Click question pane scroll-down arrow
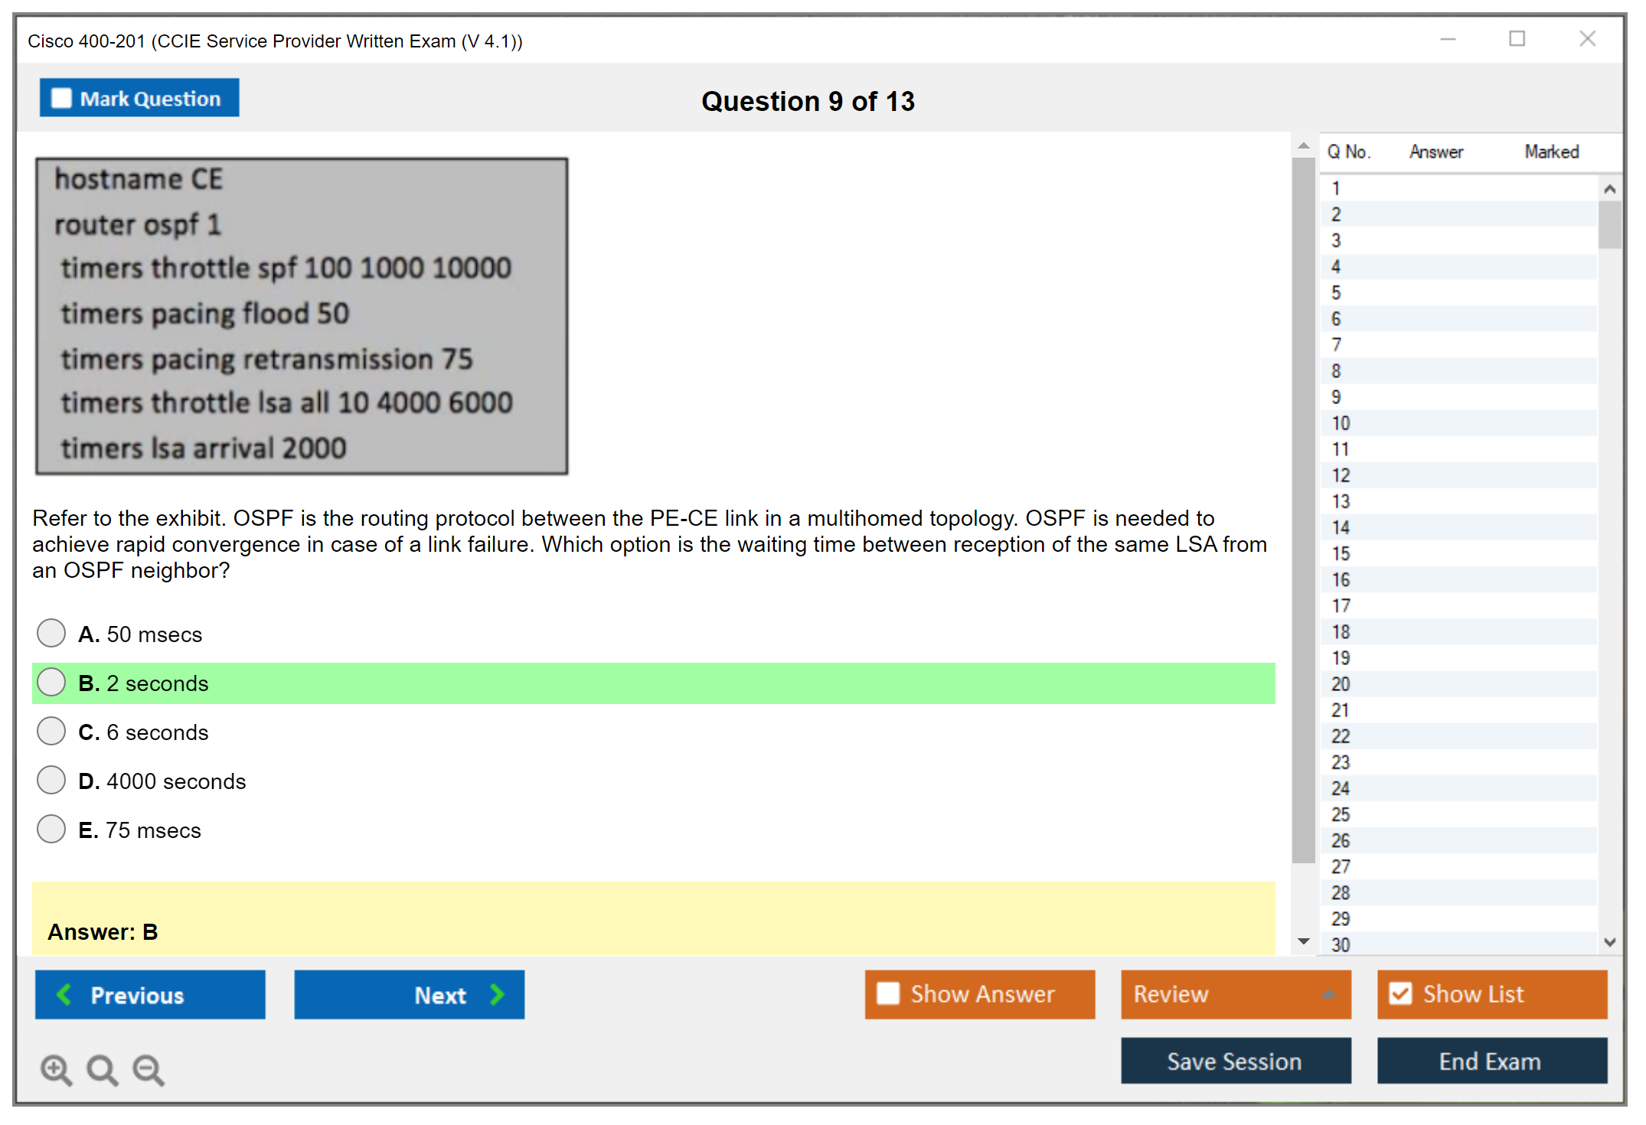1646x1125 pixels. click(1303, 941)
